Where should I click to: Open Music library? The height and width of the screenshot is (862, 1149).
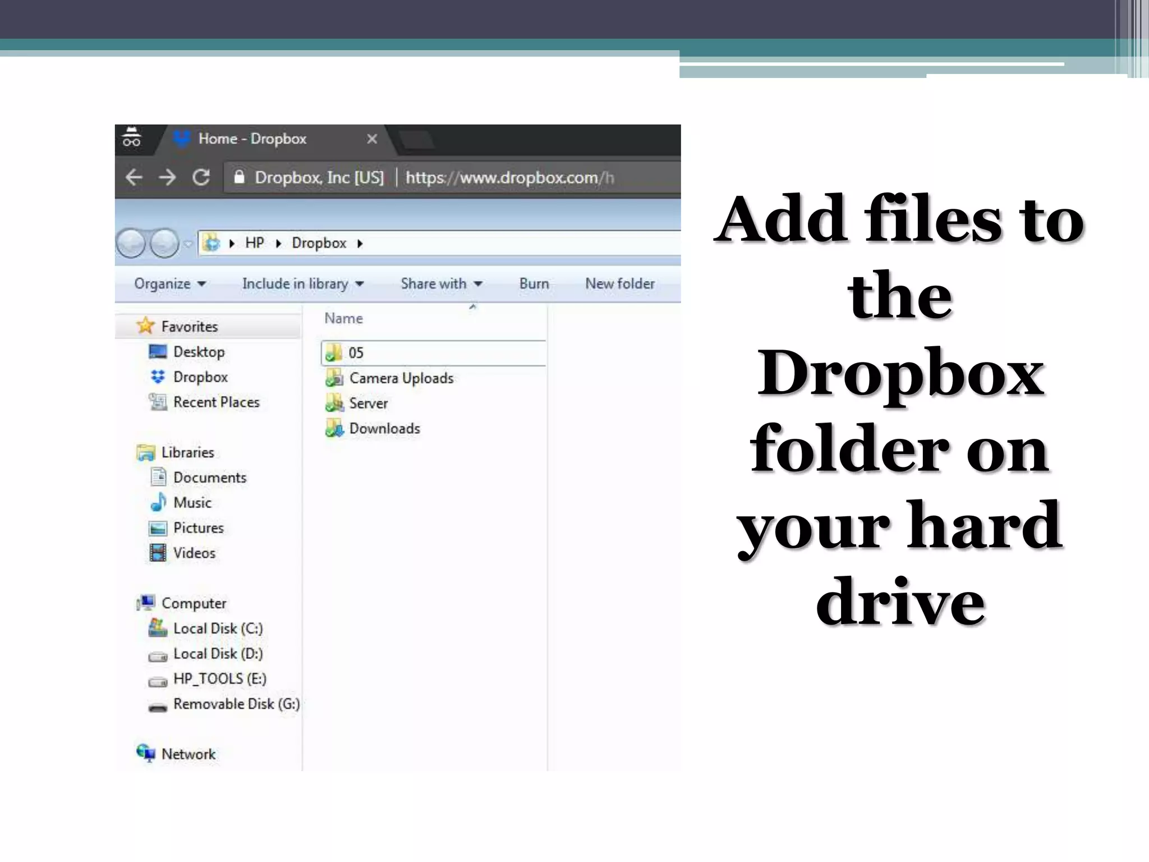point(192,503)
